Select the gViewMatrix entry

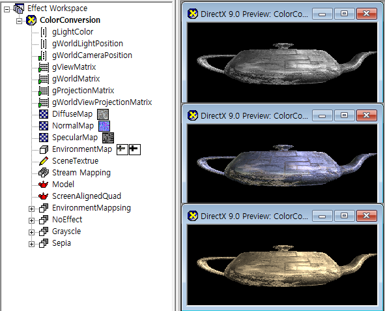[x=74, y=67]
